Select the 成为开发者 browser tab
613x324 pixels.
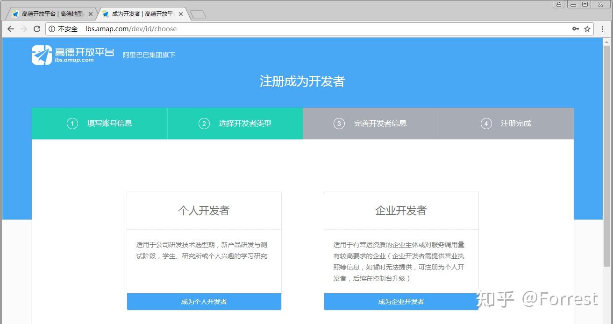pyautogui.click(x=143, y=14)
